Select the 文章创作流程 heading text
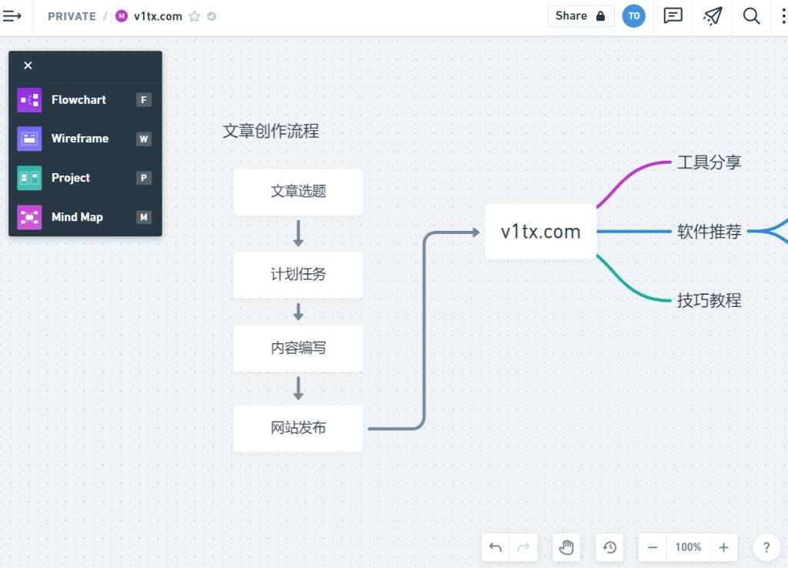The height and width of the screenshot is (568, 788). coord(271,131)
